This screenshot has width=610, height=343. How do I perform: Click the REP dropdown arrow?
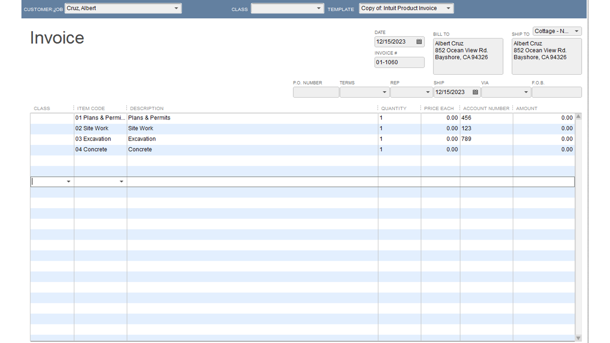pos(427,91)
